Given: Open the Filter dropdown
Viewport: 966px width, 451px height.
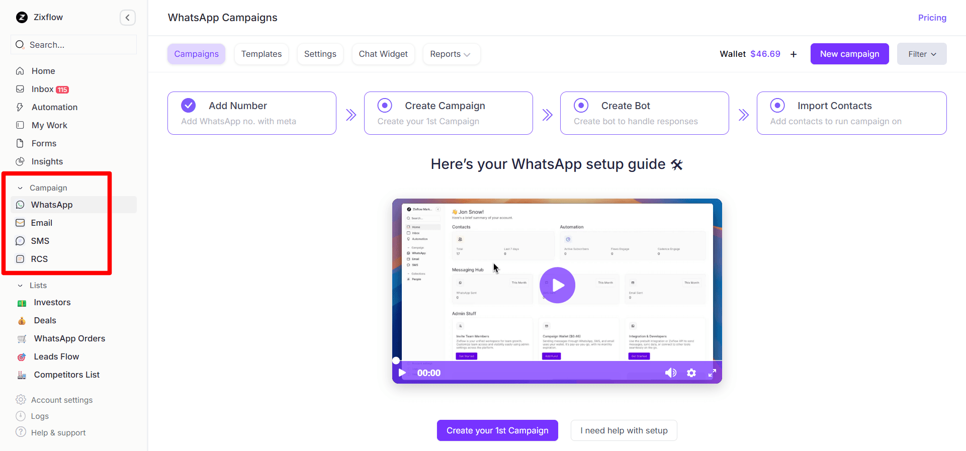Looking at the screenshot, I should (x=921, y=54).
